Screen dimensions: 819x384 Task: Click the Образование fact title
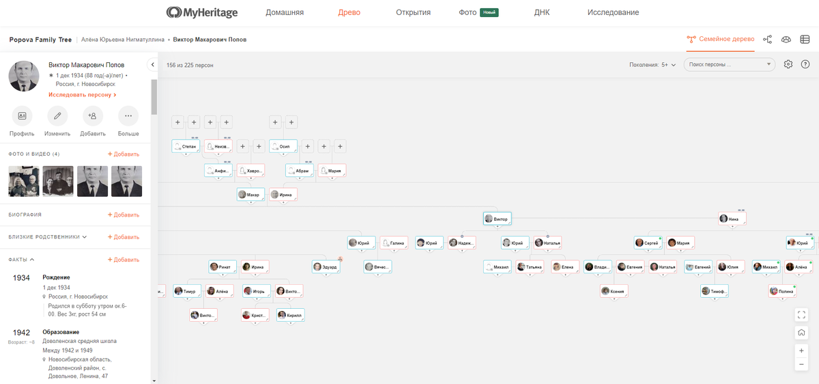point(61,332)
